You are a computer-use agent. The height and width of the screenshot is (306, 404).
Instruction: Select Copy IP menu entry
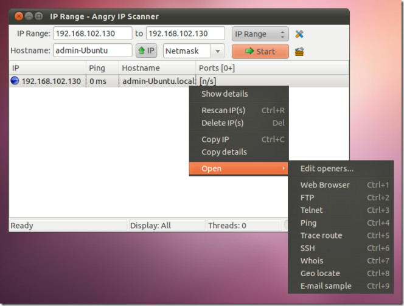239,139
